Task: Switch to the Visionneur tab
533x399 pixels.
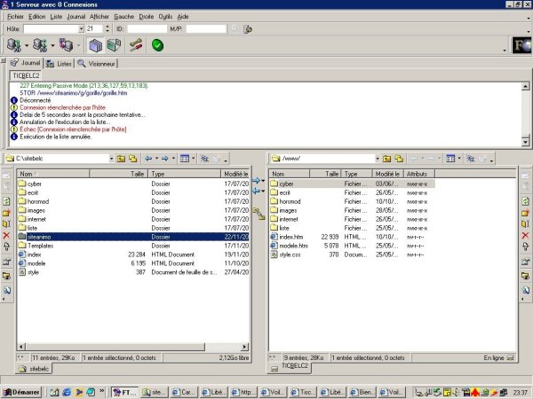Action: click(x=96, y=64)
